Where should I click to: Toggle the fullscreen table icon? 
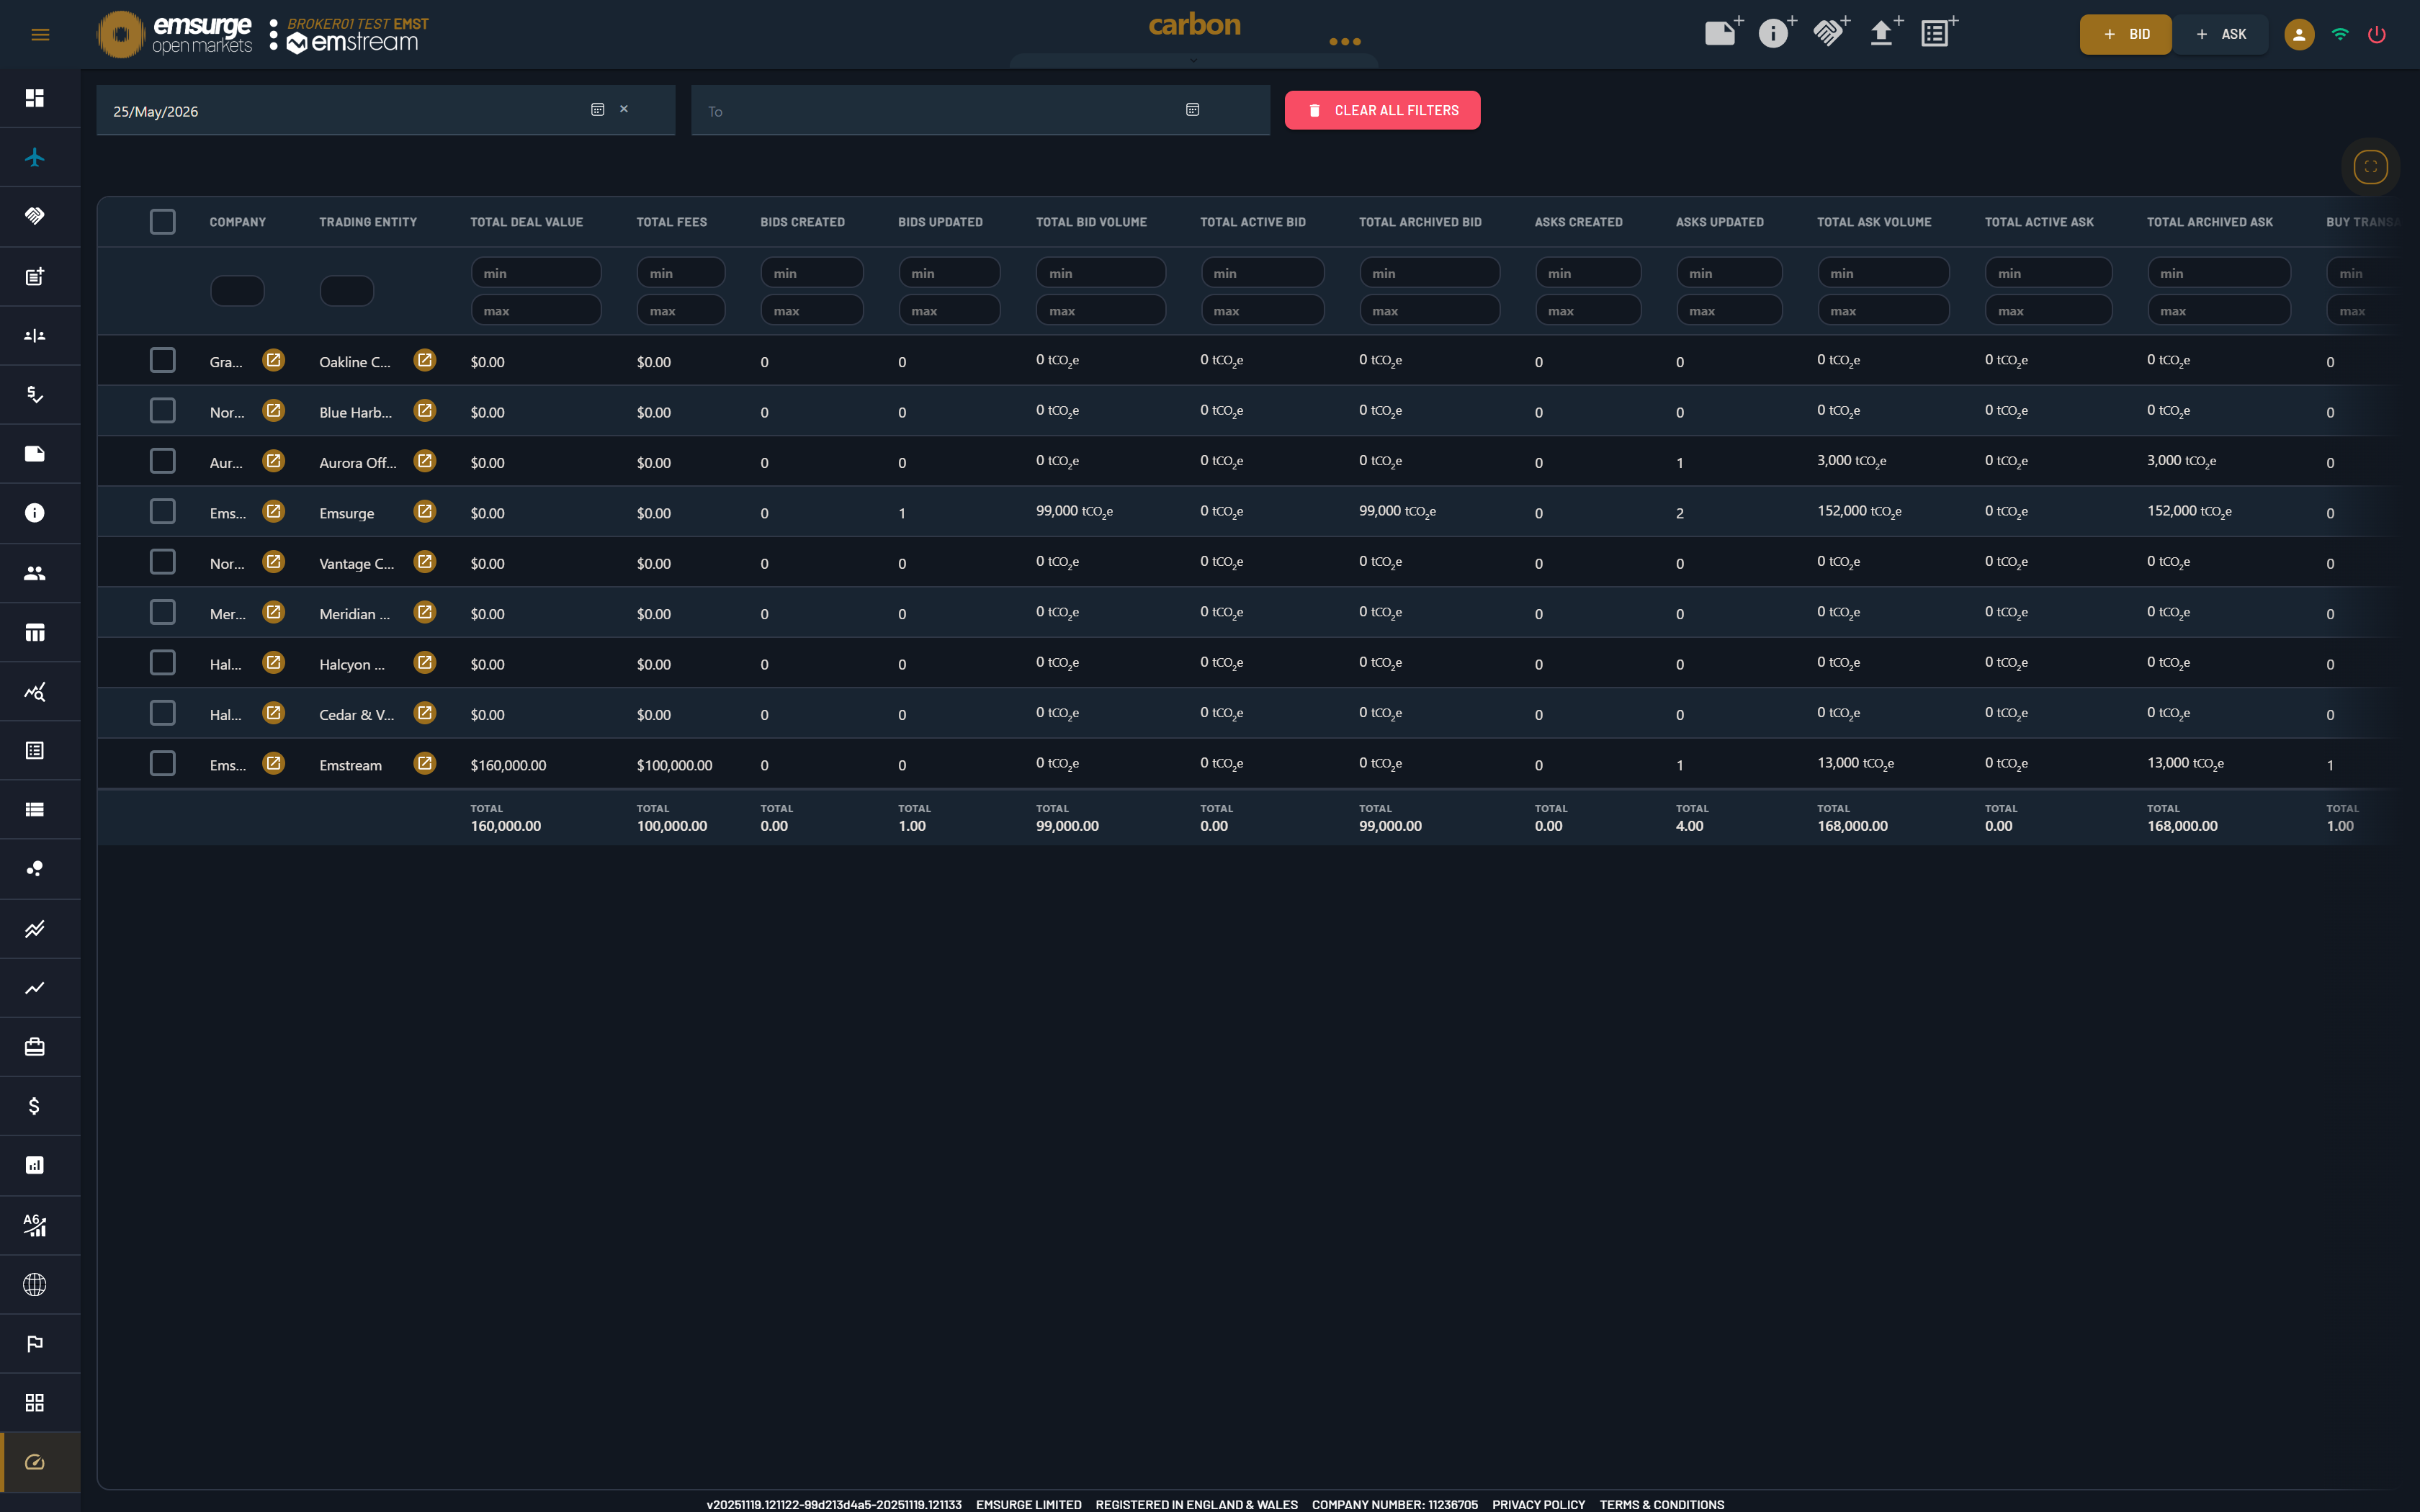(x=2370, y=167)
